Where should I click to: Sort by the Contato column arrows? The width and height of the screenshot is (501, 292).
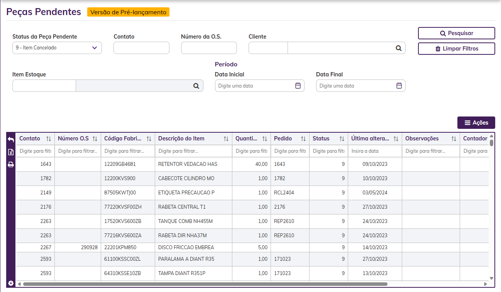(49, 139)
